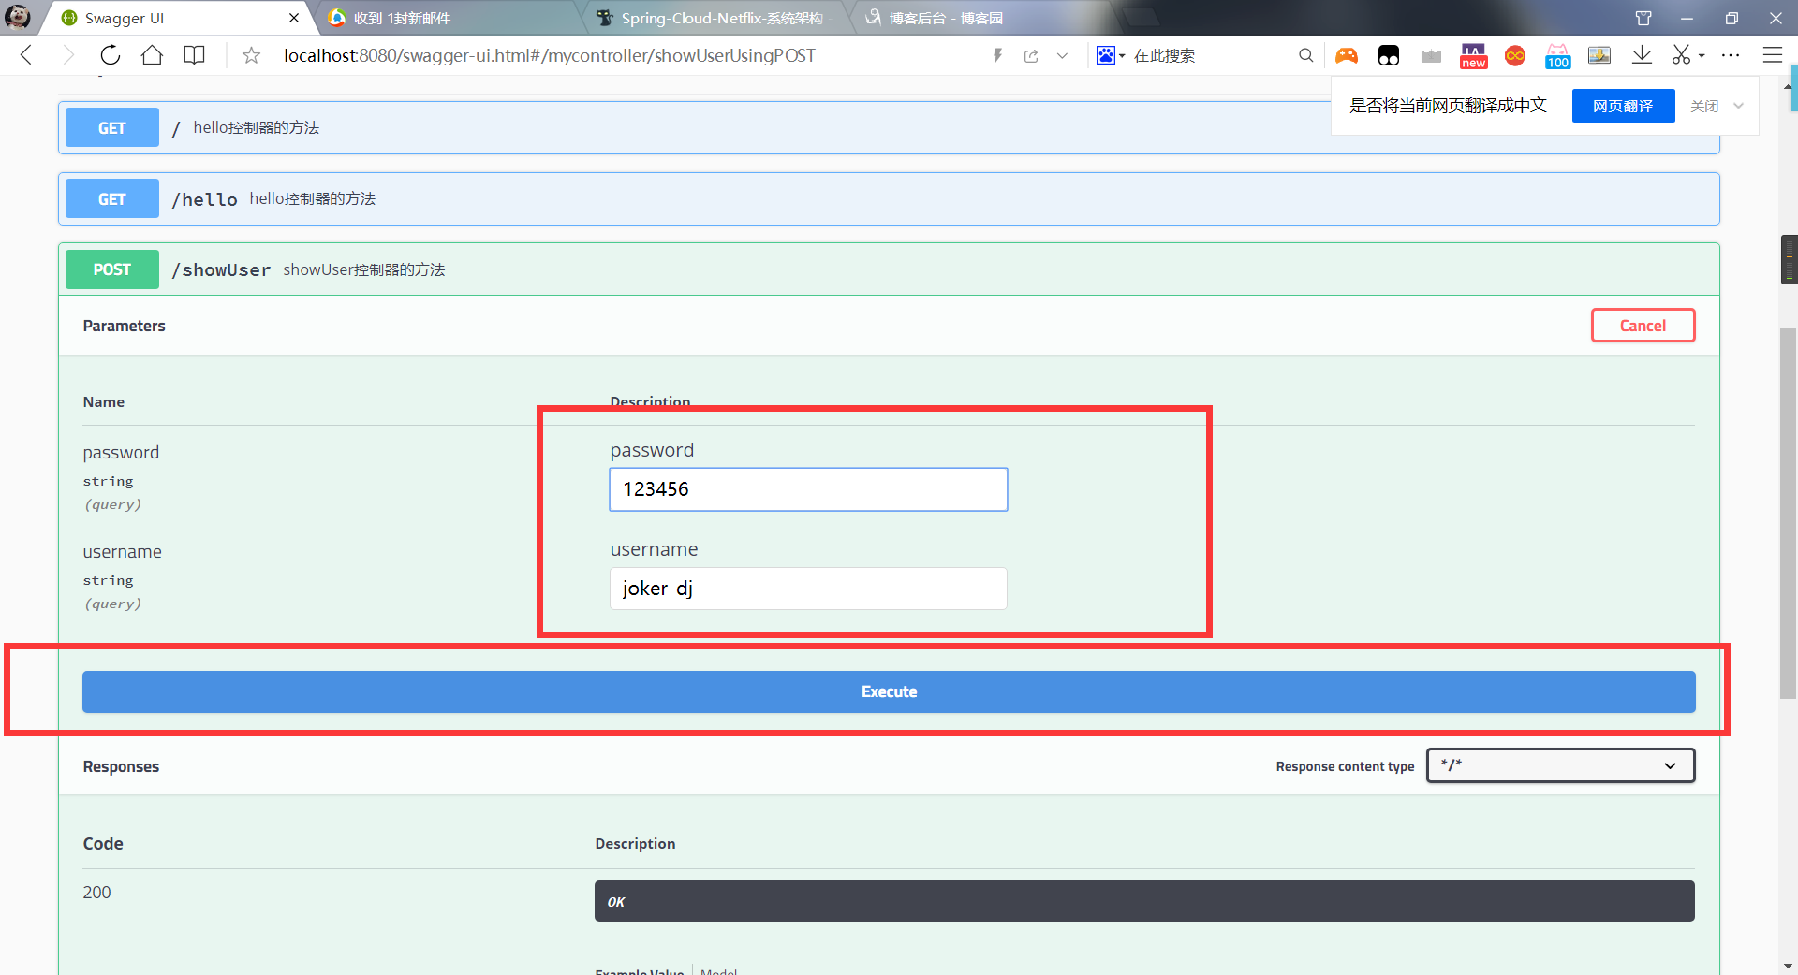Open the Response content type dropdown
The width and height of the screenshot is (1798, 975).
coord(1560,765)
